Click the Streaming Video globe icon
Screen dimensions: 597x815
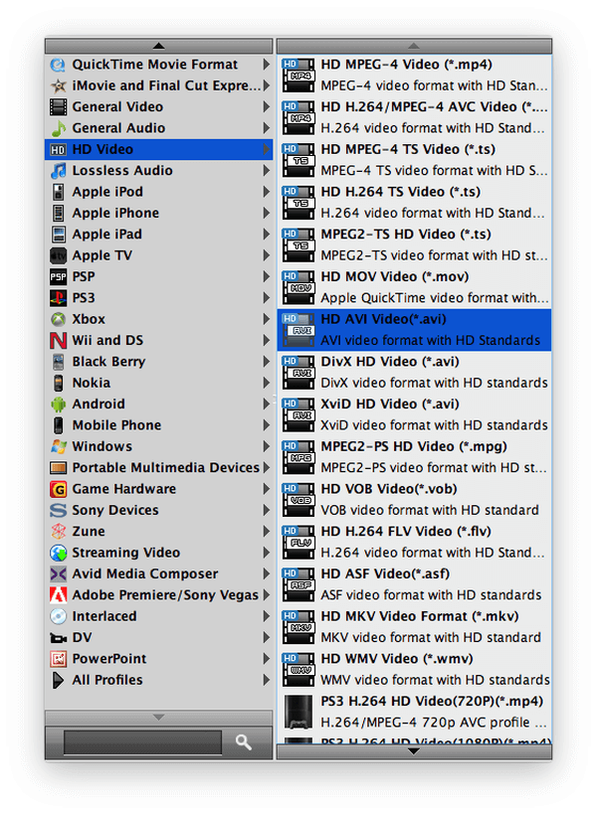click(x=58, y=553)
